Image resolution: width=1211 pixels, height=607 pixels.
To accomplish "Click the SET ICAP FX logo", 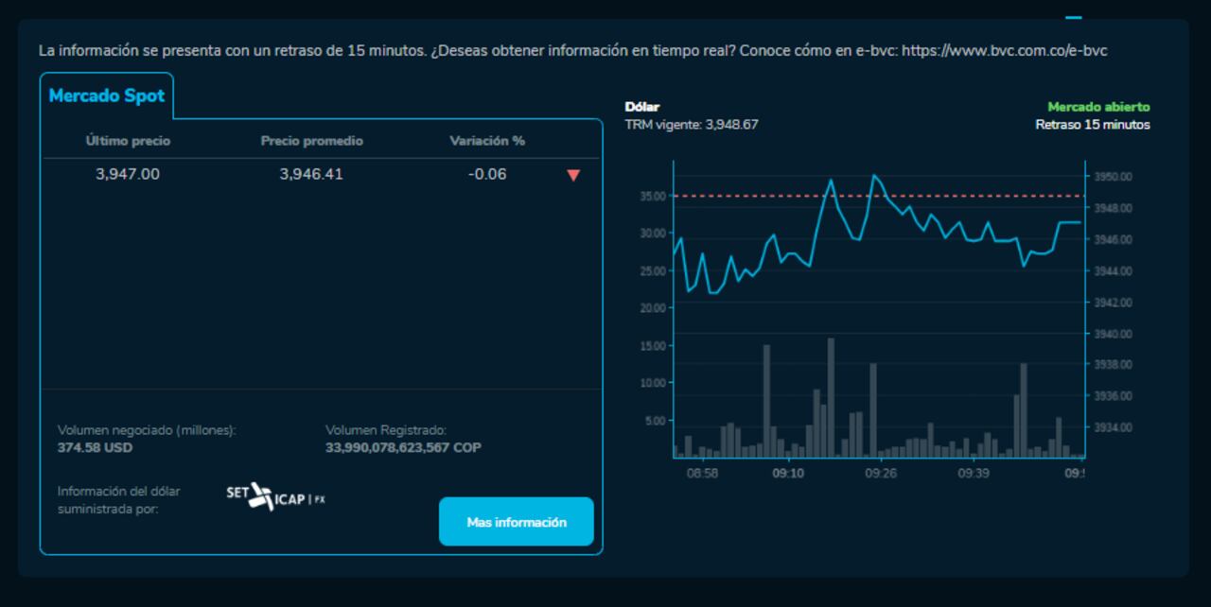I will [275, 496].
